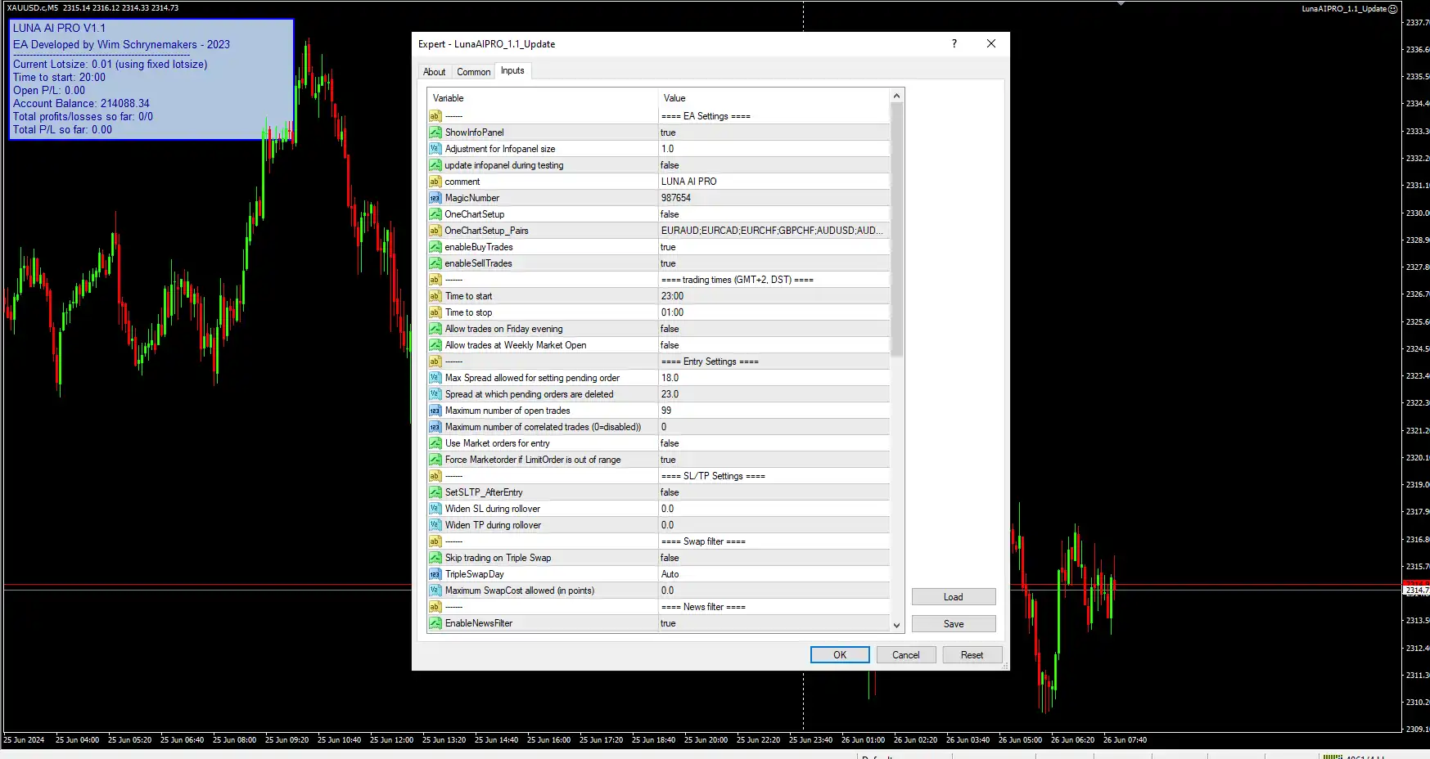Viewport: 1430px width, 759px height.
Task: Click the help question mark in dialog title bar
Action: 954,43
